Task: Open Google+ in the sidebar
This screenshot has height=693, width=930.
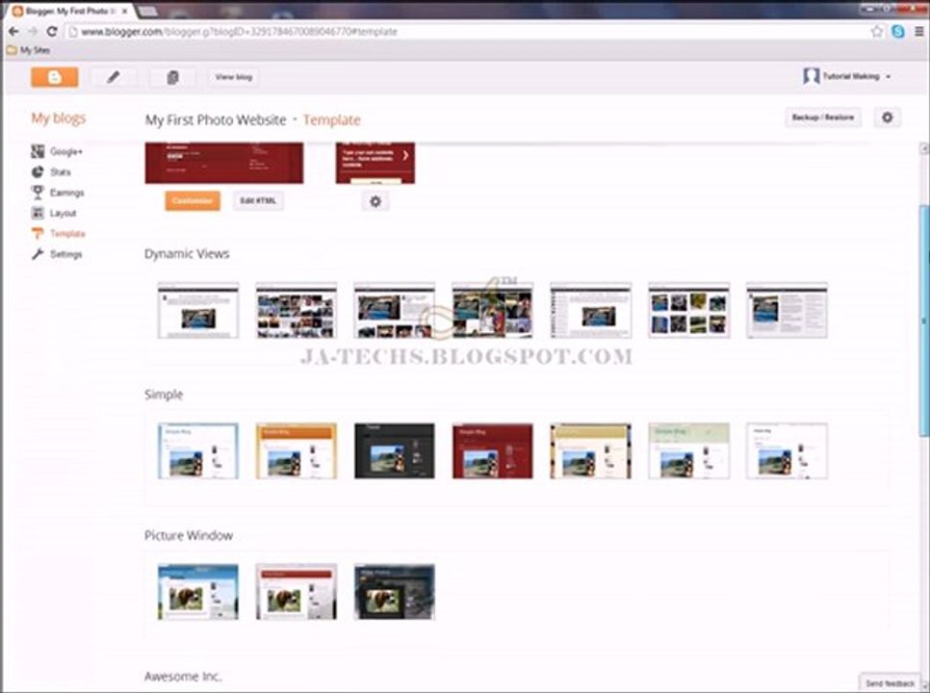Action: tap(65, 152)
